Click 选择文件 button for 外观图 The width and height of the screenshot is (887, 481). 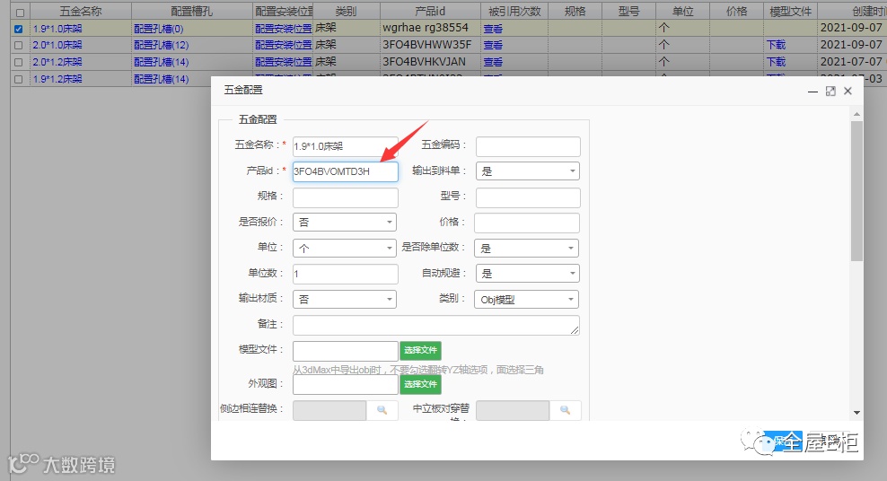pos(420,384)
